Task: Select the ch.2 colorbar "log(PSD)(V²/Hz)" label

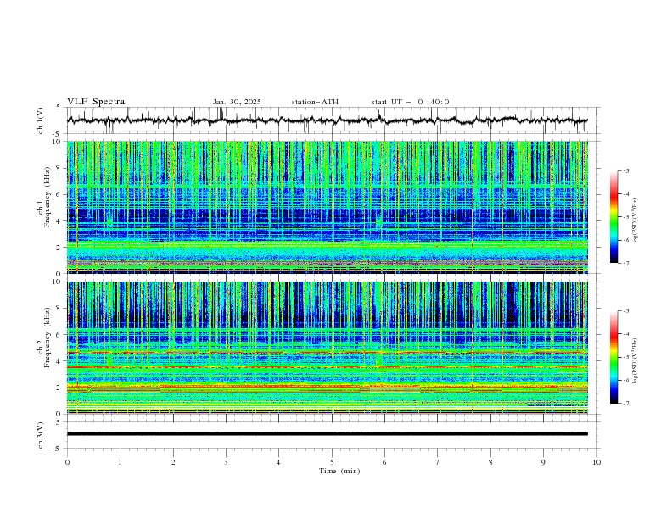Action: click(x=636, y=361)
